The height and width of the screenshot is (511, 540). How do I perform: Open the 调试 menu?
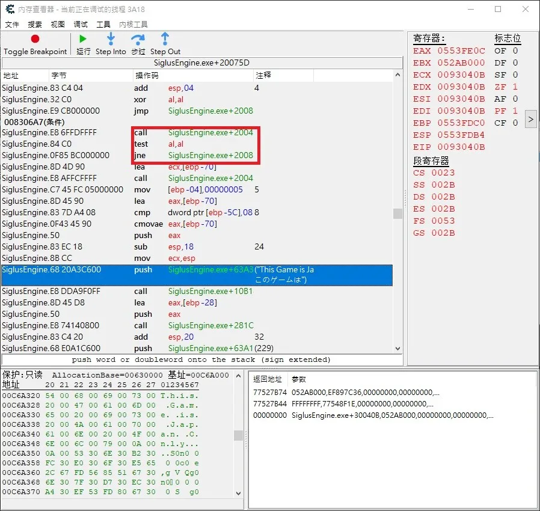click(x=81, y=25)
